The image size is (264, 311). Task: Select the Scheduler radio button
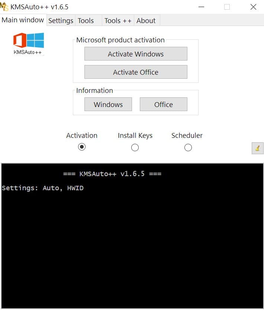click(188, 148)
